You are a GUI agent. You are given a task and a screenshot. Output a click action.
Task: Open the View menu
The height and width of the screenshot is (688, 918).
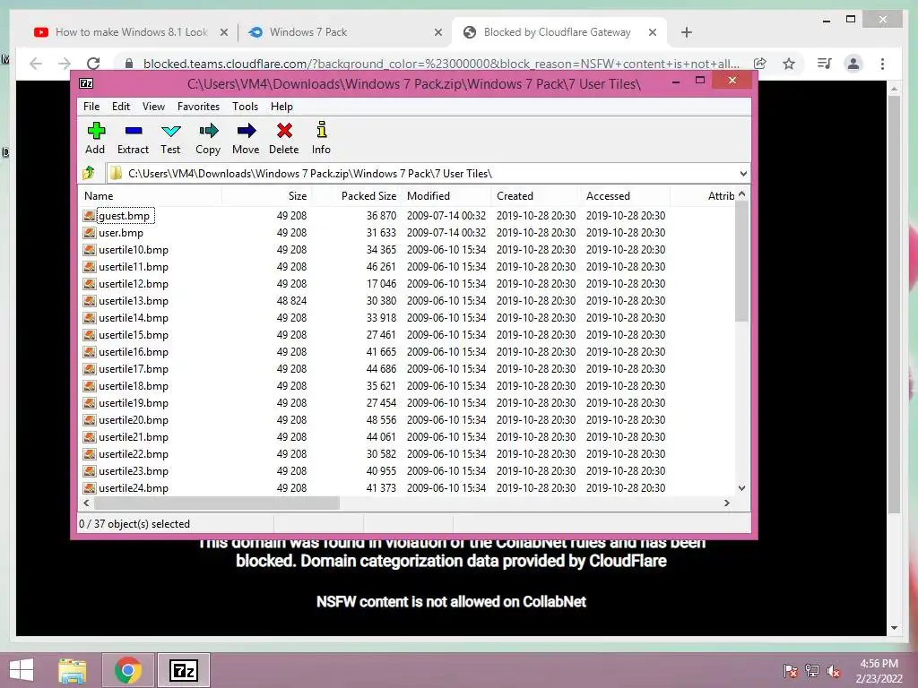[x=153, y=107]
